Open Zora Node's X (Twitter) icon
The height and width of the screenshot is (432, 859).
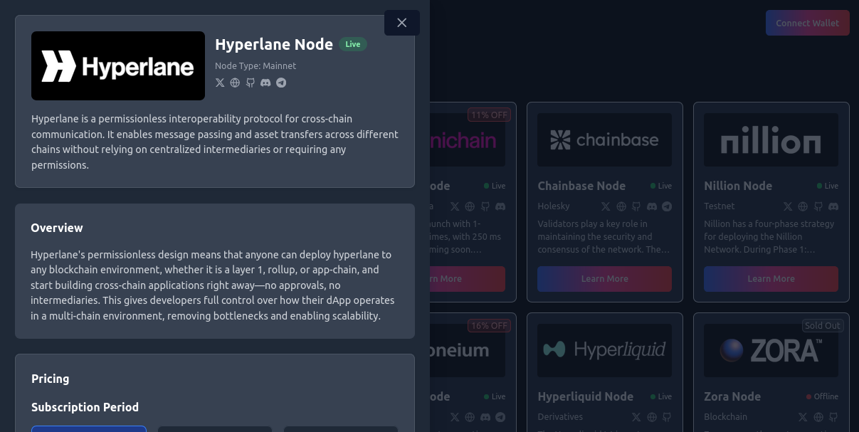(803, 417)
